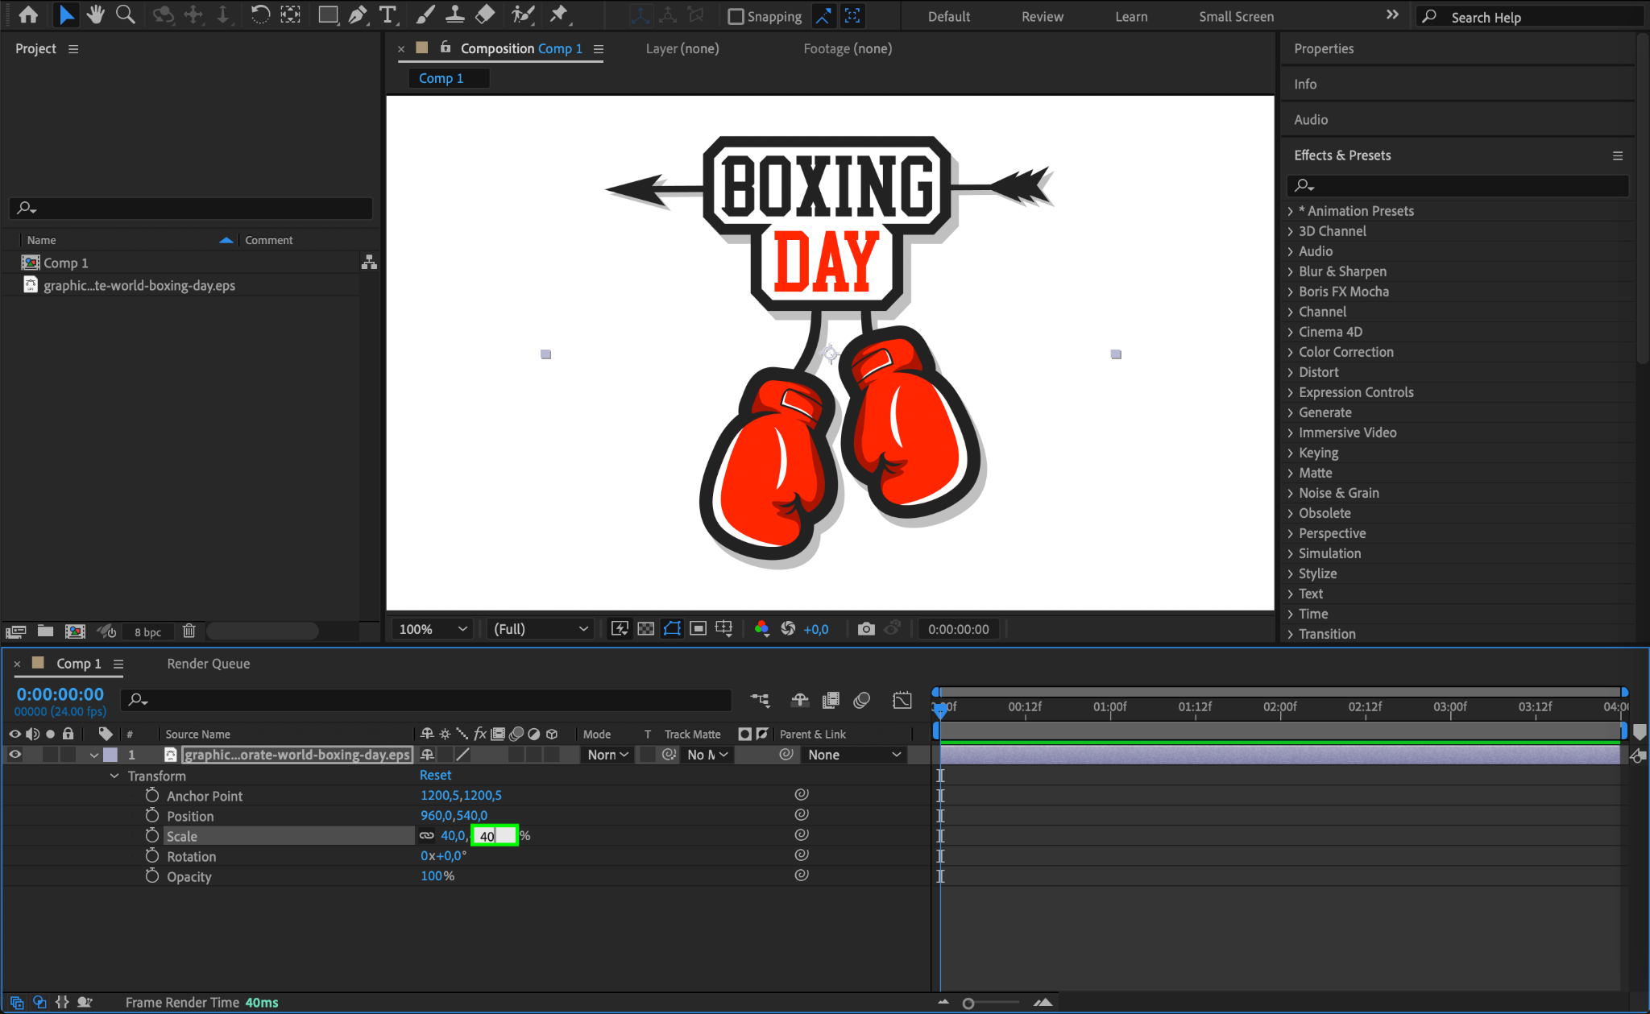Screen dimensions: 1650x1014
Task: Enable the Snapping checkbox
Action: click(736, 16)
